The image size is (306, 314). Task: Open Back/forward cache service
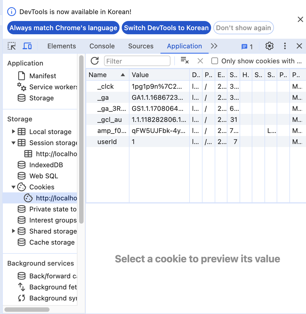click(x=40, y=276)
